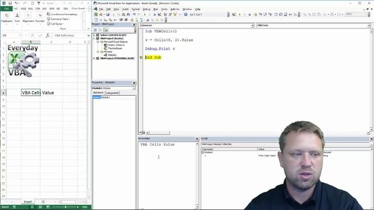374x210 pixels.
Task: Close the Immediate window
Action: tap(197, 139)
